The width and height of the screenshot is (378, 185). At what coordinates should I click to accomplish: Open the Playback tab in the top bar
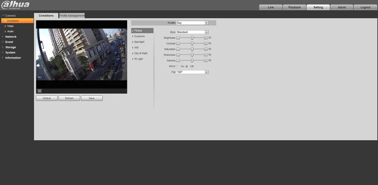coord(294,7)
